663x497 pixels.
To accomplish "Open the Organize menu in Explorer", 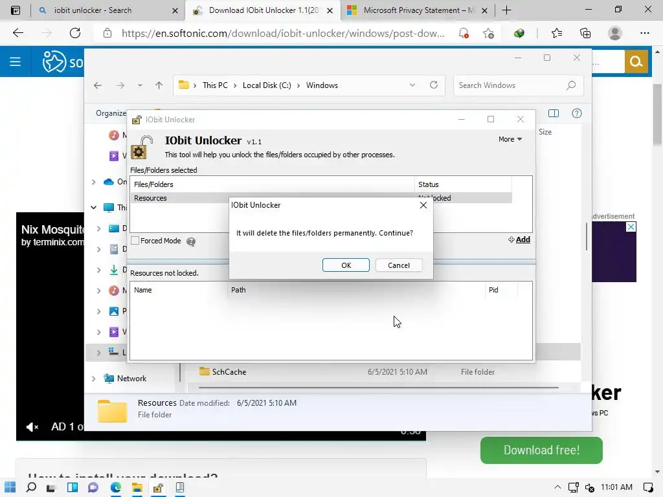I will click(x=111, y=113).
